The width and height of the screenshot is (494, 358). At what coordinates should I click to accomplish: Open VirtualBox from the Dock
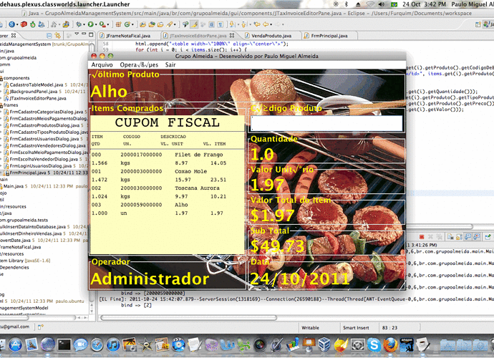[x=325, y=344]
